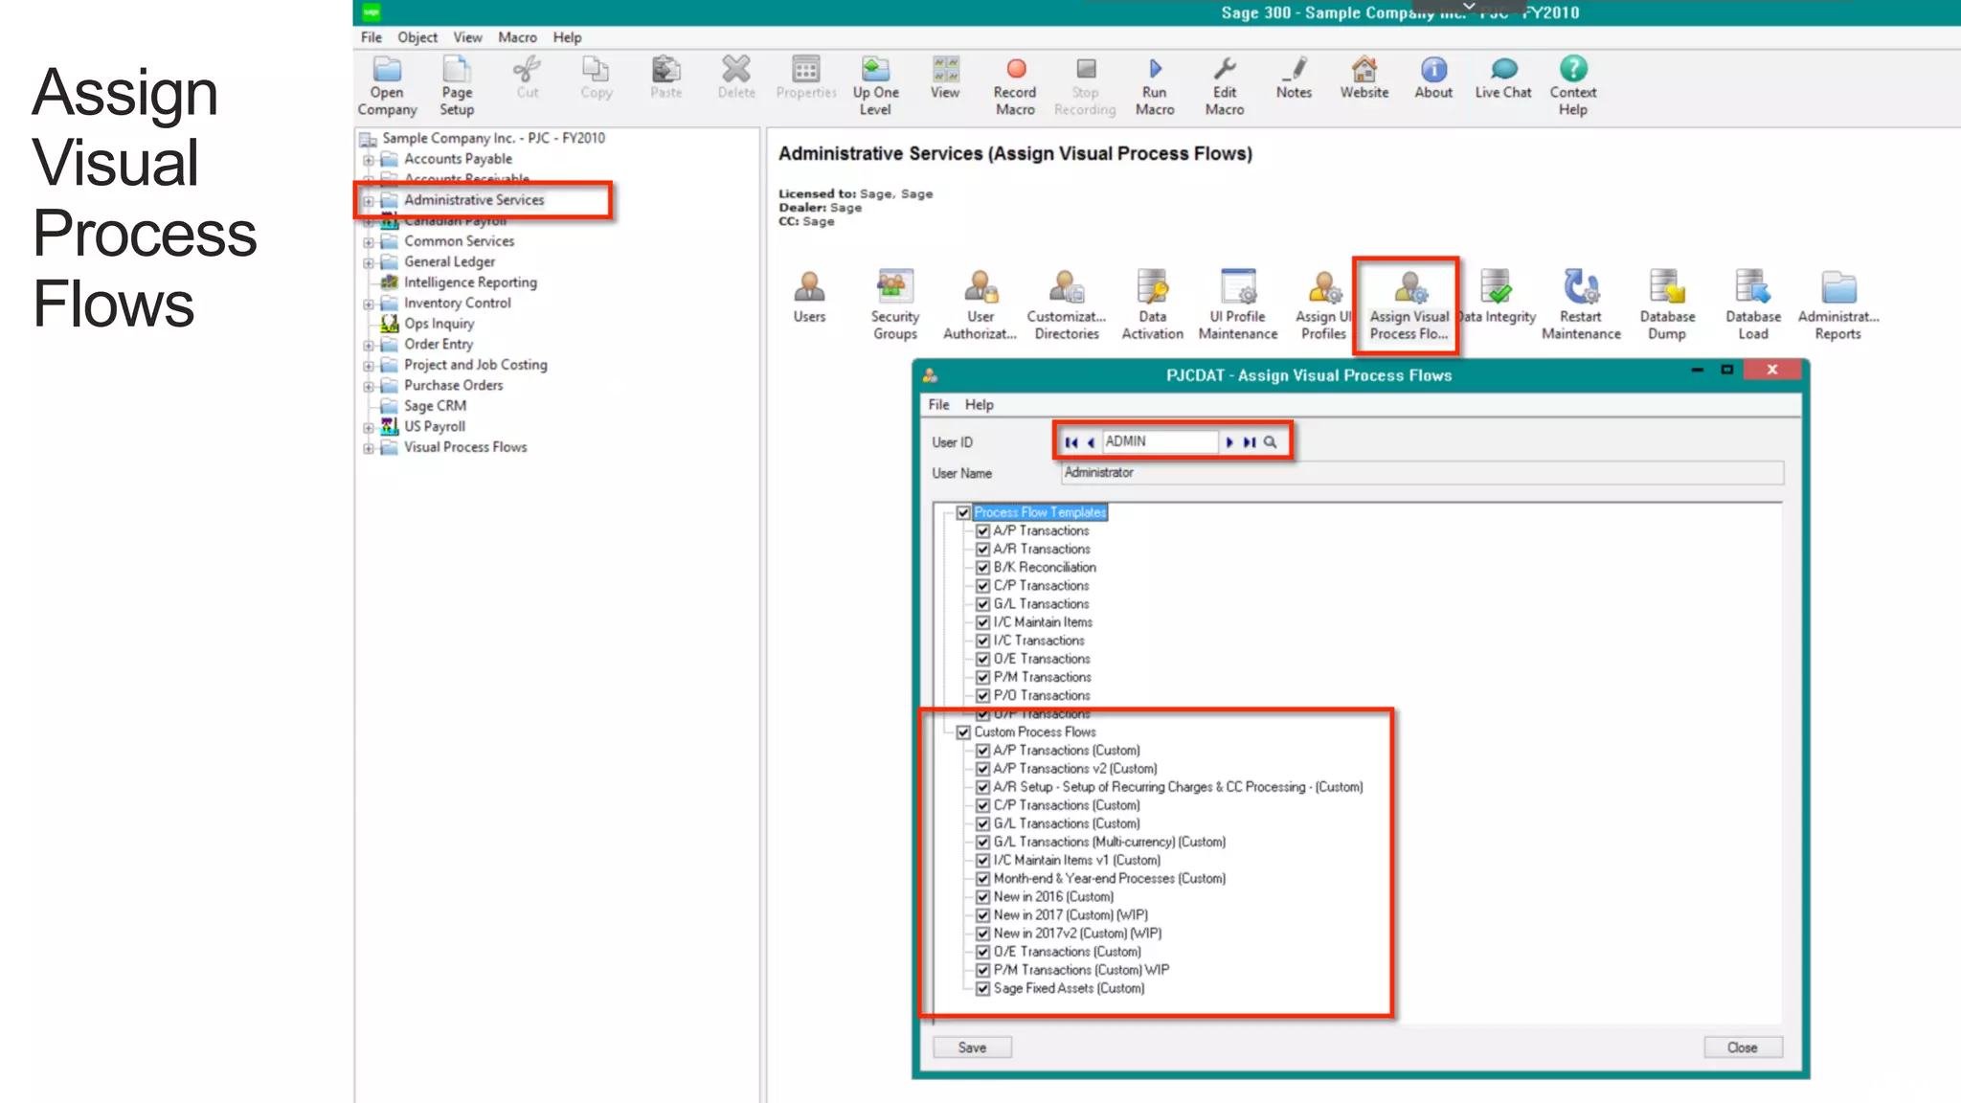
Task: Open the Users icon in Administrative Services
Action: (809, 288)
